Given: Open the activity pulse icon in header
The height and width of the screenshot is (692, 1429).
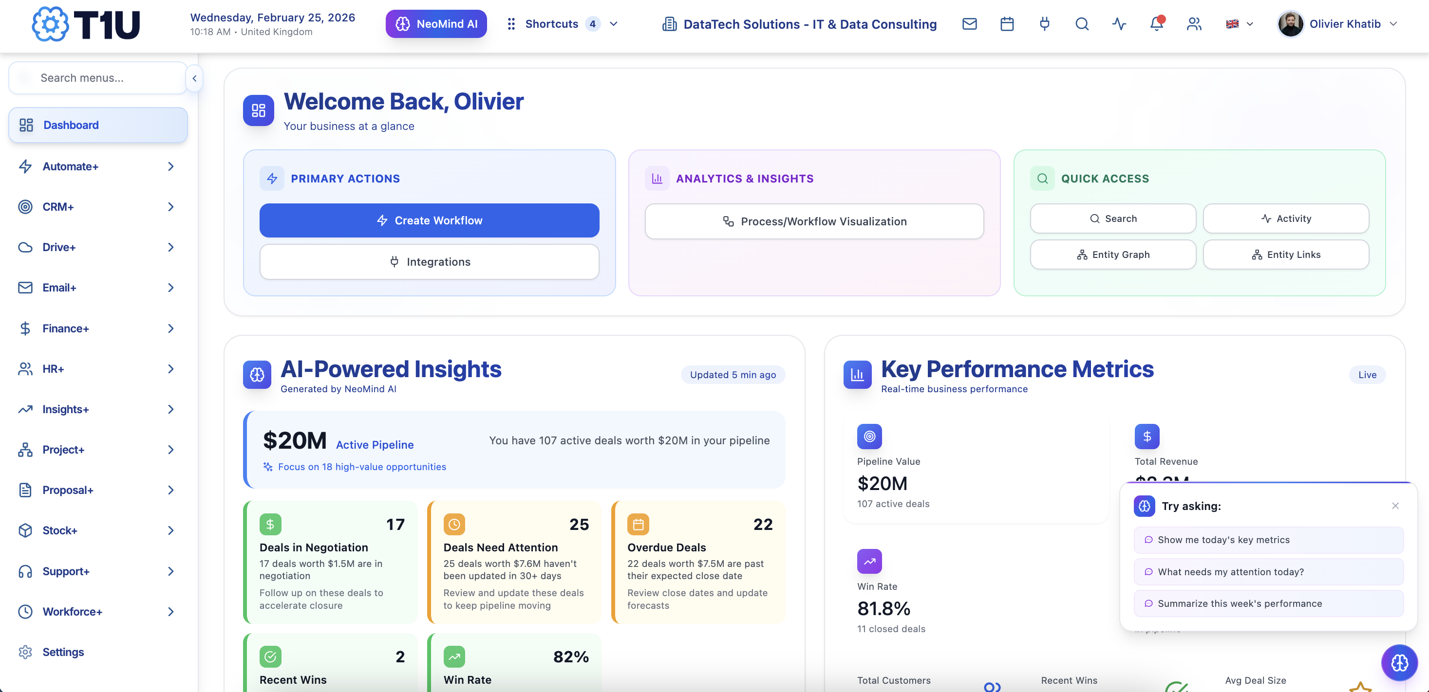Looking at the screenshot, I should tap(1119, 24).
